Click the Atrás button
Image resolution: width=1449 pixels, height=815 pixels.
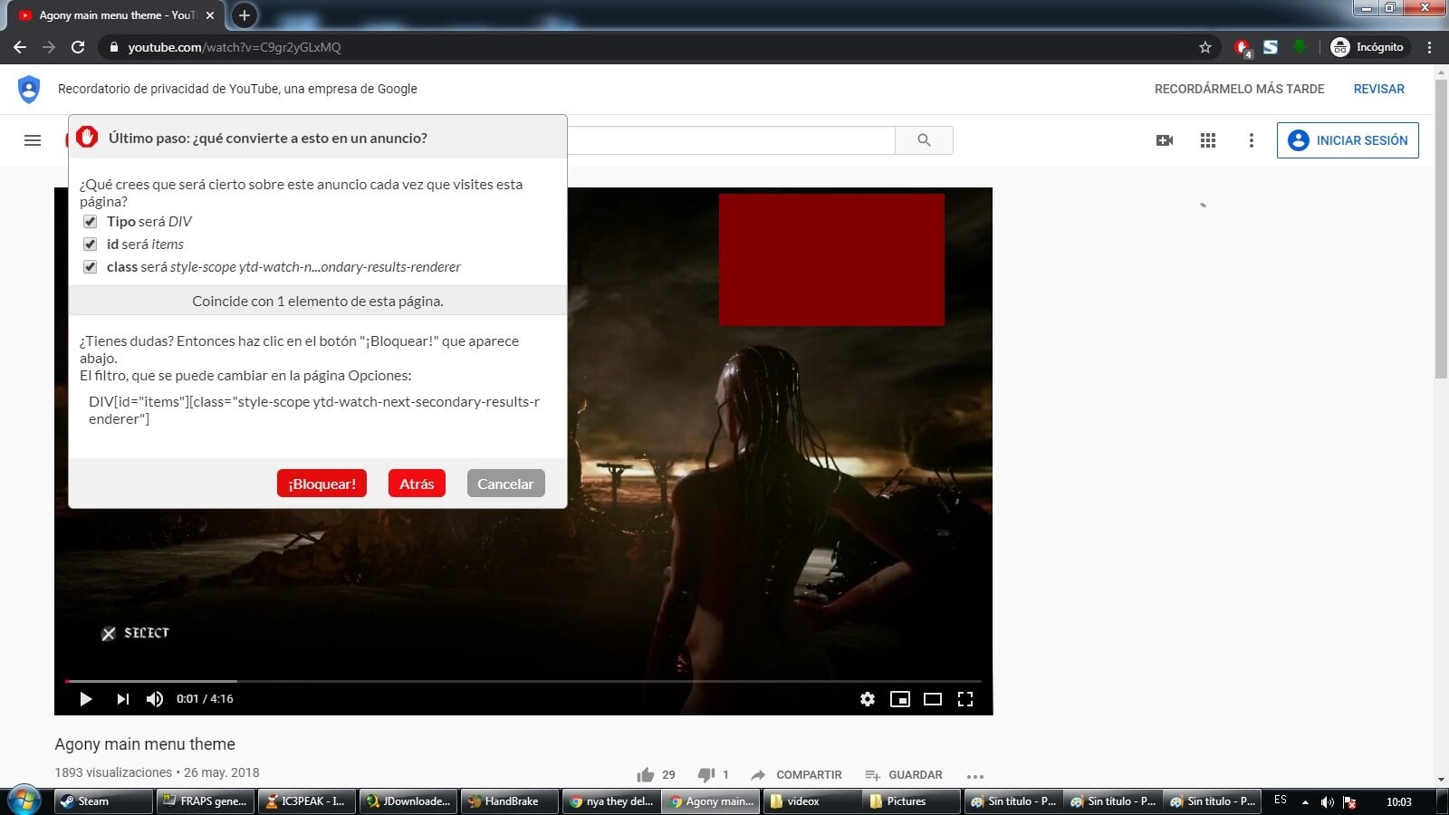click(417, 484)
